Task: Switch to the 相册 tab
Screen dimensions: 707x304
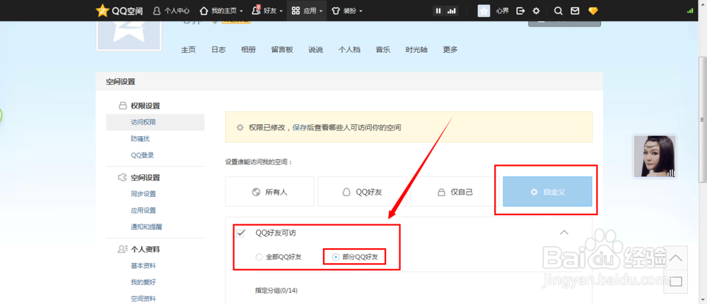Action: pos(248,50)
